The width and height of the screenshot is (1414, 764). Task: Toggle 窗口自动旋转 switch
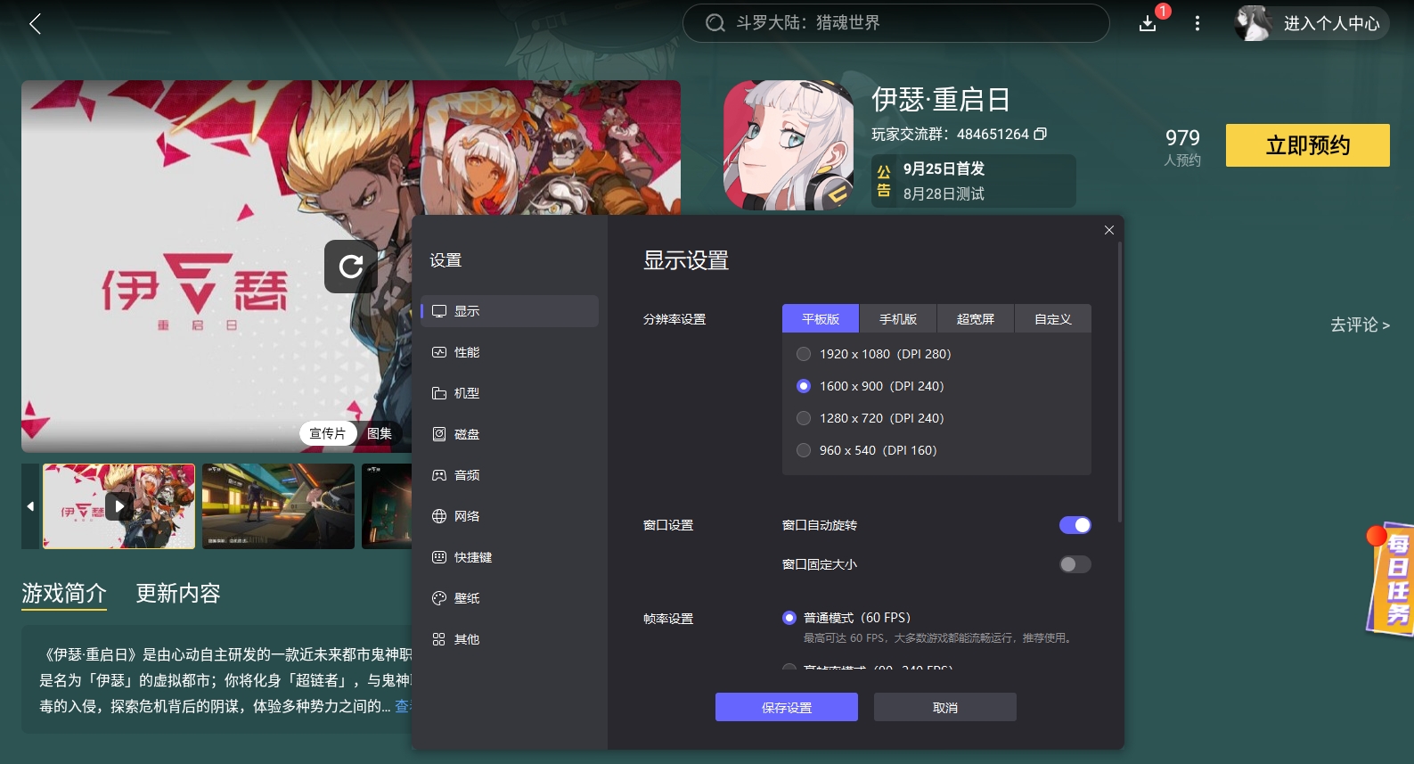[x=1075, y=525]
